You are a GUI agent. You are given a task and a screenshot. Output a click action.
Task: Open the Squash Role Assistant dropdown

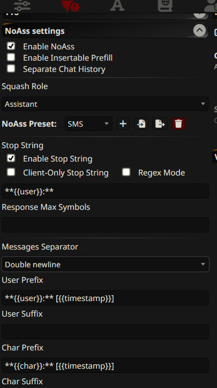tap(105, 104)
